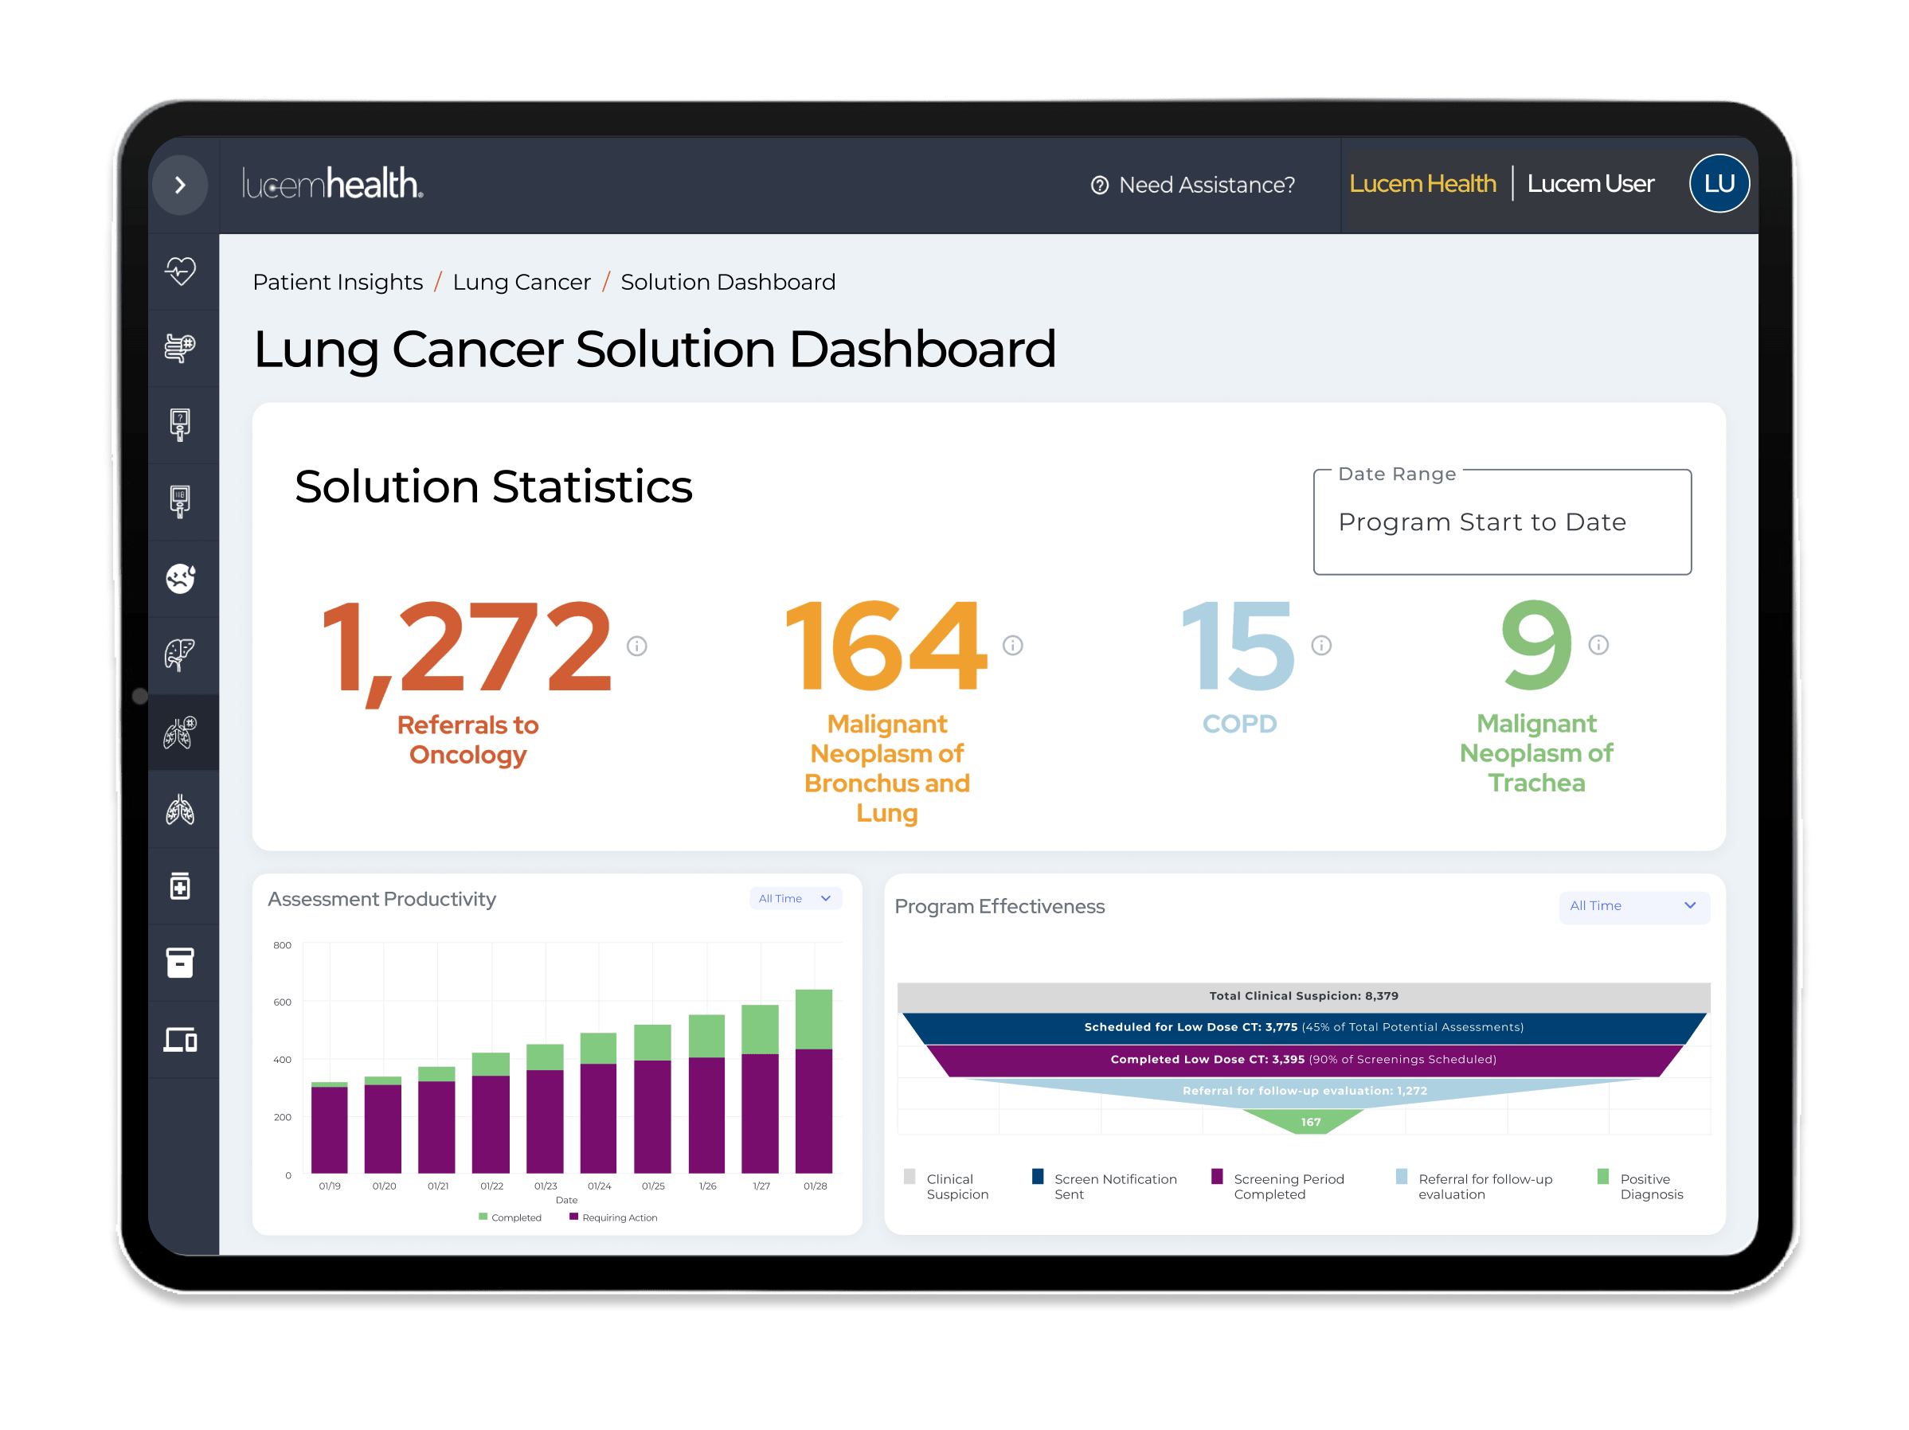Select the active lung cancer sidebar icon
This screenshot has height=1430, width=1909.
coord(180,733)
